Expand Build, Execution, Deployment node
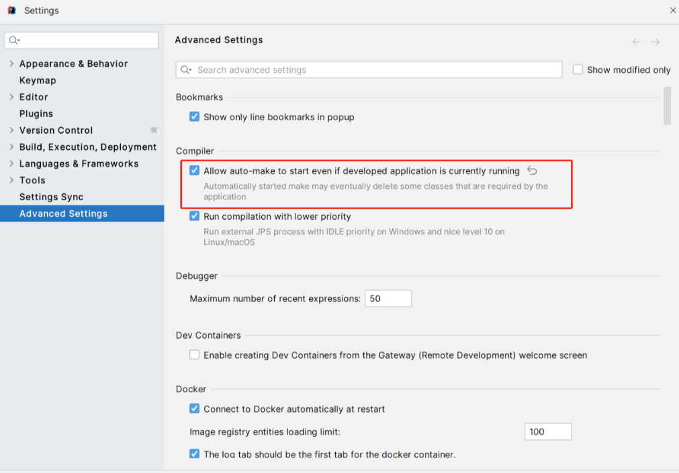The height and width of the screenshot is (473, 679). click(11, 147)
